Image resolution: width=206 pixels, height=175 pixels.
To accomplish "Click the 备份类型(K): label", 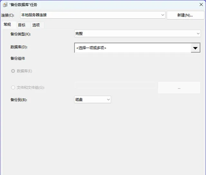I will [x=21, y=34].
